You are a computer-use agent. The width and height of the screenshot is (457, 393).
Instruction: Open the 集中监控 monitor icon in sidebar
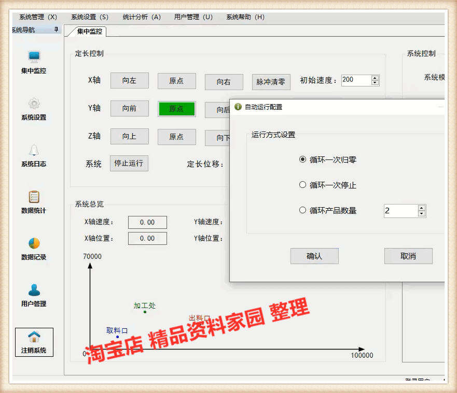34,57
